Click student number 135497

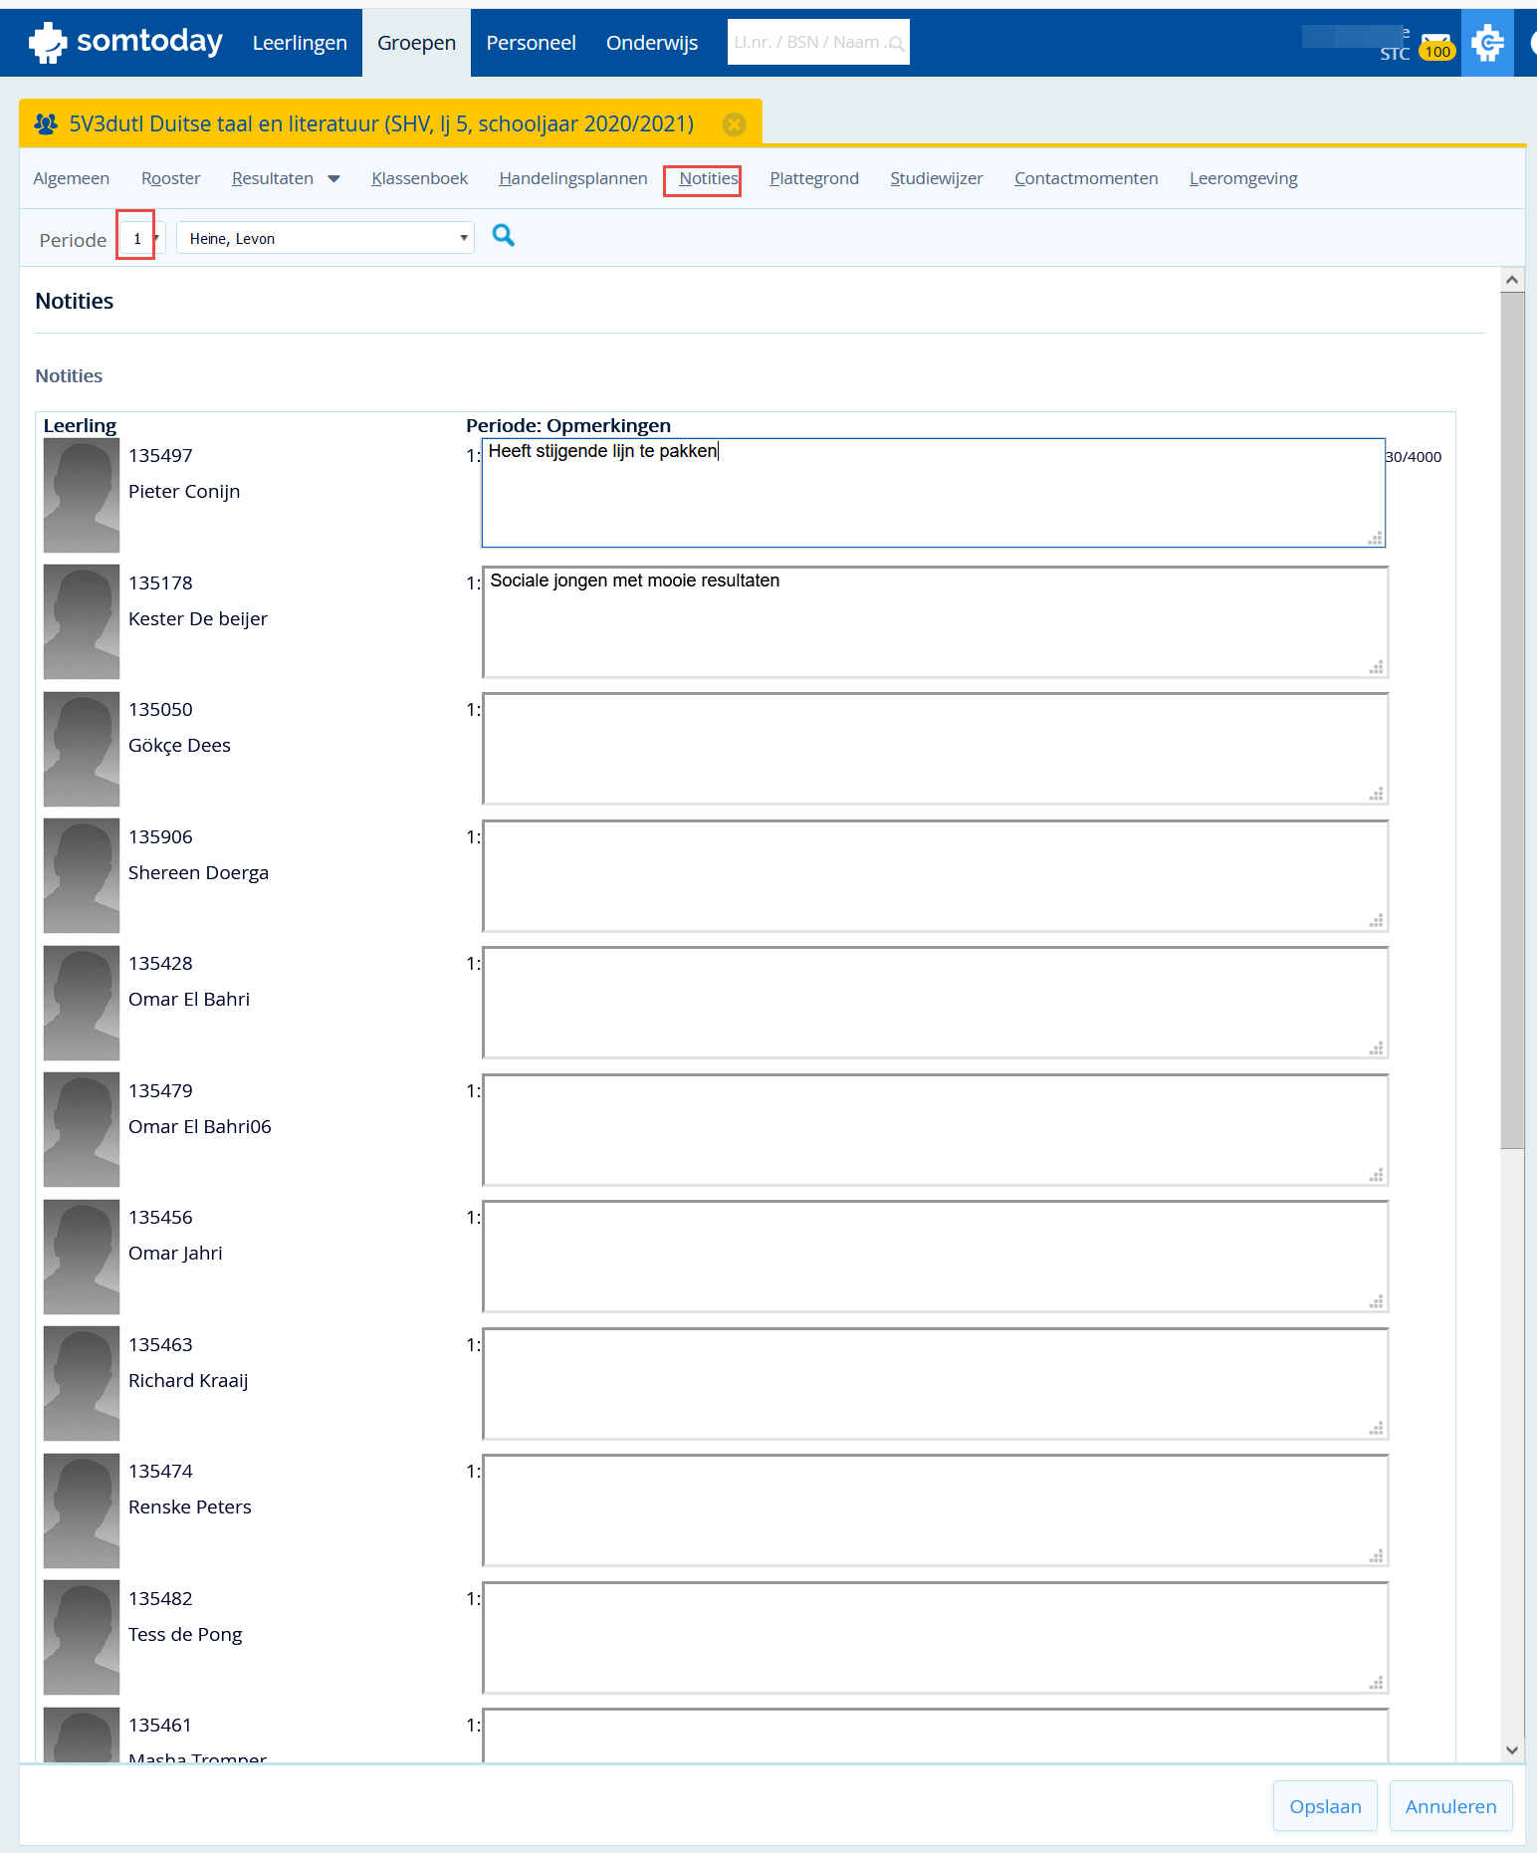160,456
